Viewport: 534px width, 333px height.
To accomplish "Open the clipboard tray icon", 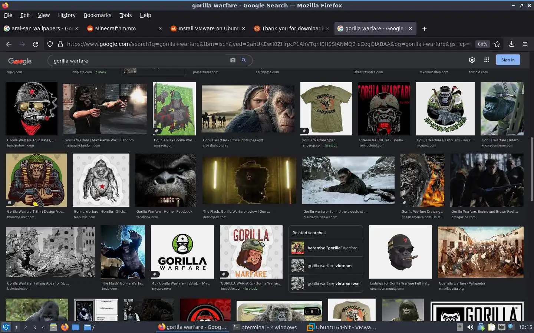I will [x=491, y=327].
